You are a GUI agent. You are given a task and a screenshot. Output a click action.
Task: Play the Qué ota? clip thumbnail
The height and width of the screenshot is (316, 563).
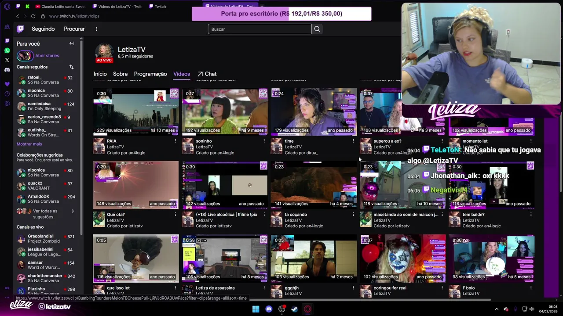[136, 185]
